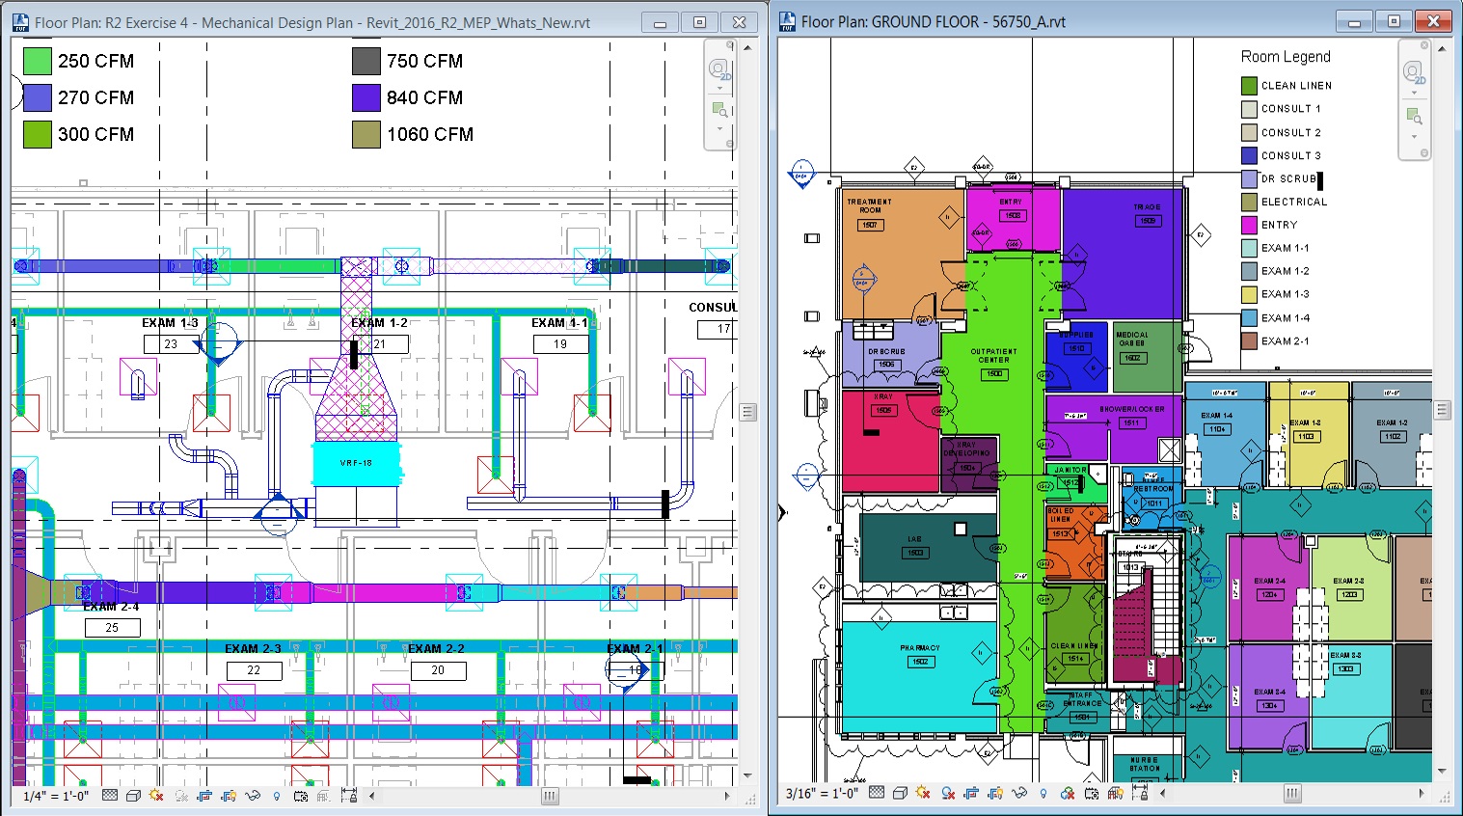
Task: Open the Temporary View Properties icon
Action: (x=301, y=797)
